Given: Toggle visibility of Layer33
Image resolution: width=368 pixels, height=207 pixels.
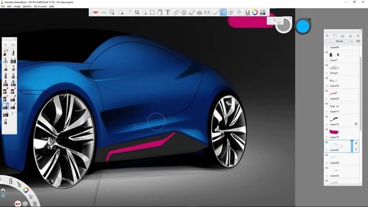Looking at the screenshot, I should pos(327,78).
